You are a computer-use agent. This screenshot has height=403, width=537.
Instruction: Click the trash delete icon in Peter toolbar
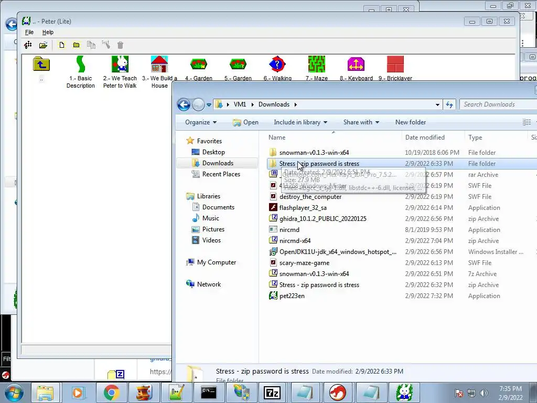pos(120,45)
